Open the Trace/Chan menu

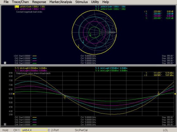20,2
